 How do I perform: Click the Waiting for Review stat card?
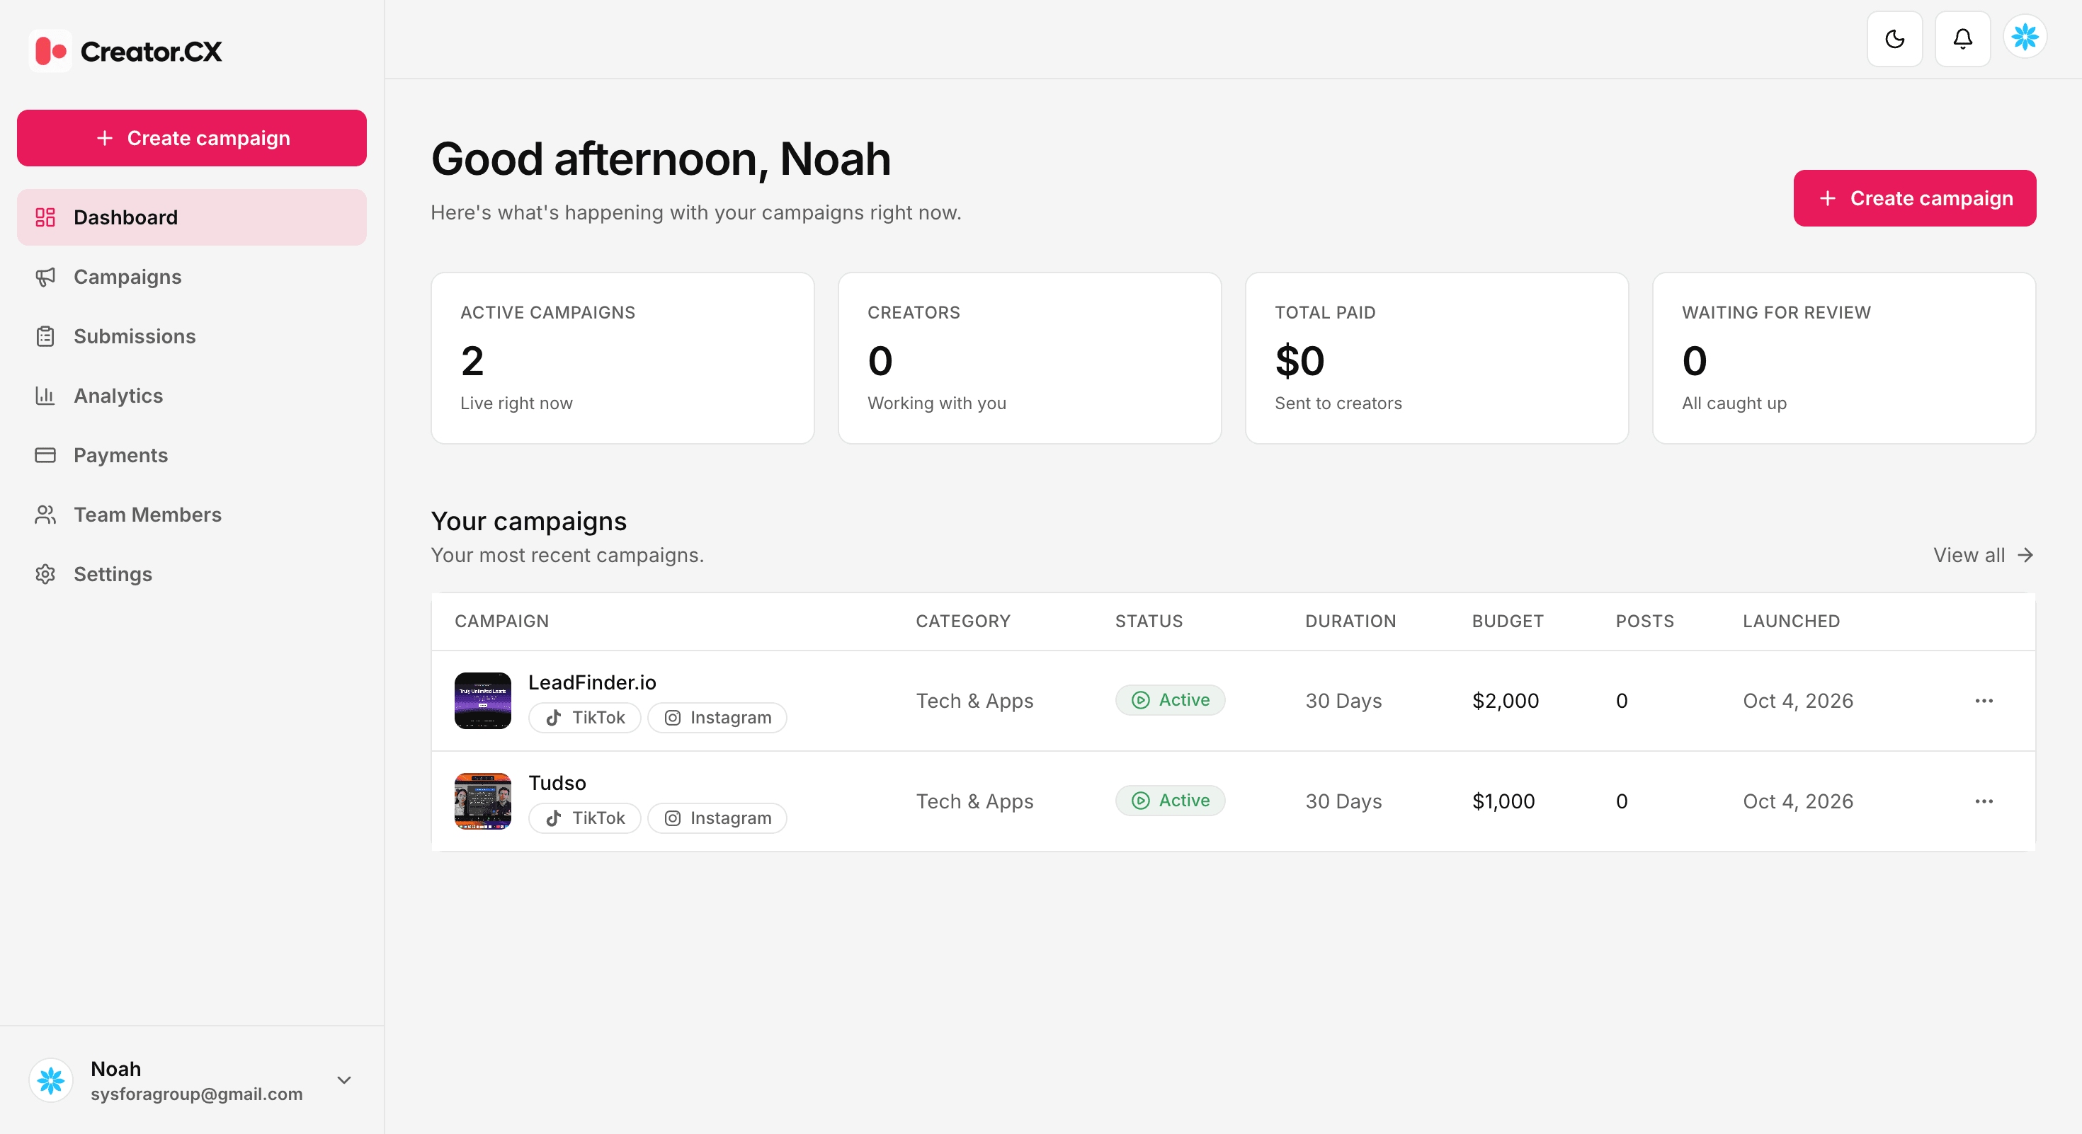click(1843, 357)
